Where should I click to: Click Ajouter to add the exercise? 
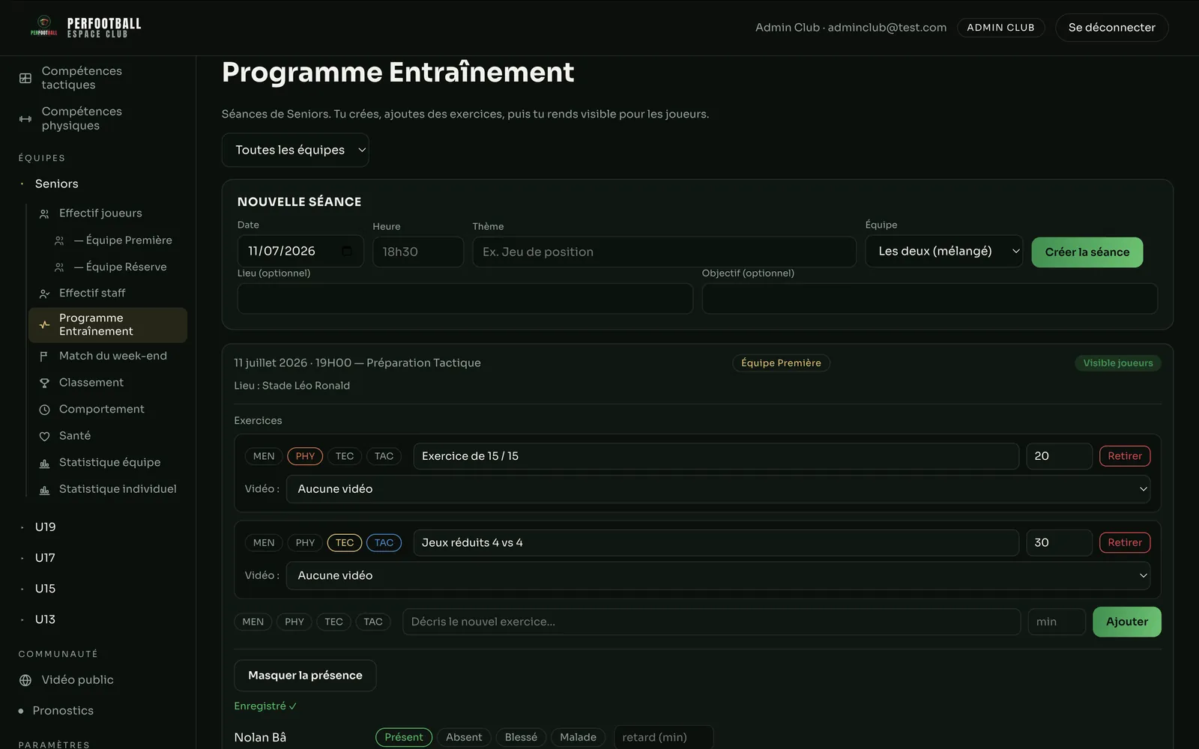point(1126,622)
